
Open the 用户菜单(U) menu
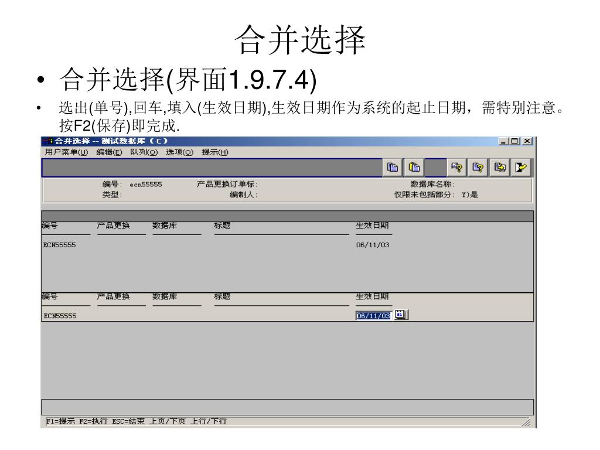click(66, 152)
